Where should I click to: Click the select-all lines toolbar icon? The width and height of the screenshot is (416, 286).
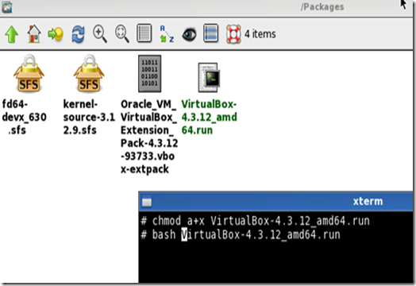point(211,33)
